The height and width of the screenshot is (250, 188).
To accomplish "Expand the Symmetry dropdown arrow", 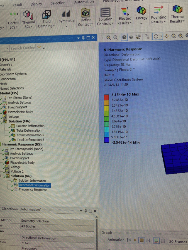I will coord(66,27).
